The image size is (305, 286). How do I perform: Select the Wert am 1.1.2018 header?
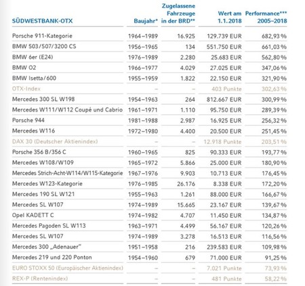point(230,17)
